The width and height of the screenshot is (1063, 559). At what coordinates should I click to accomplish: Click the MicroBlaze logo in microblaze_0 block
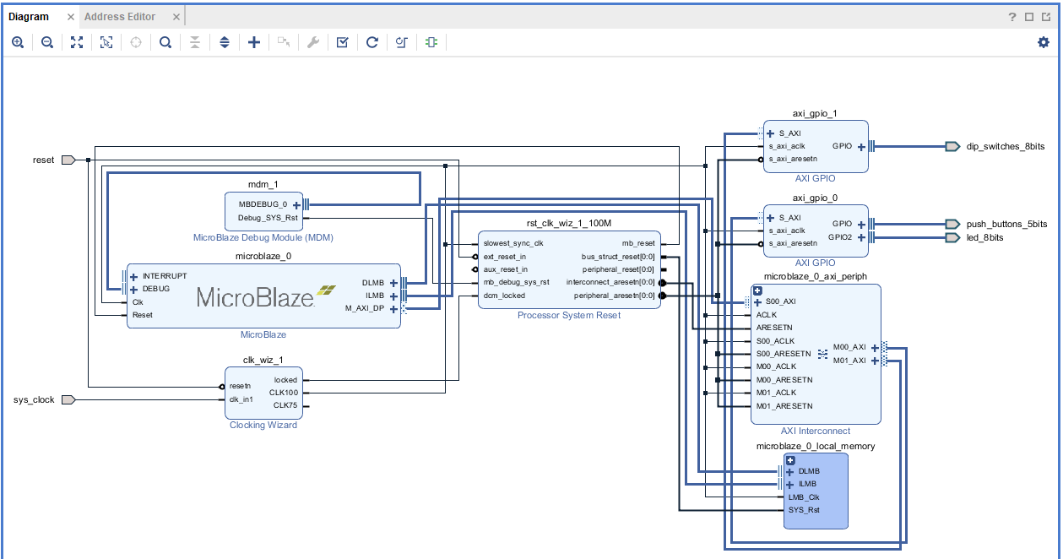click(x=267, y=296)
